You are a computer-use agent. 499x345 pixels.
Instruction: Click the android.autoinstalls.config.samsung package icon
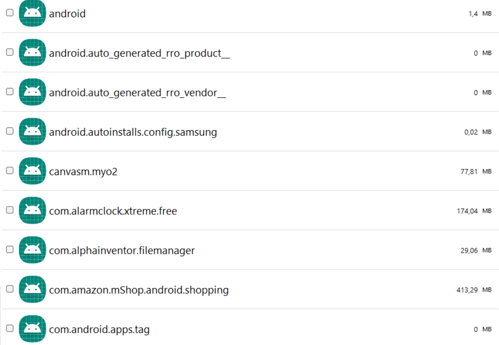(x=32, y=132)
